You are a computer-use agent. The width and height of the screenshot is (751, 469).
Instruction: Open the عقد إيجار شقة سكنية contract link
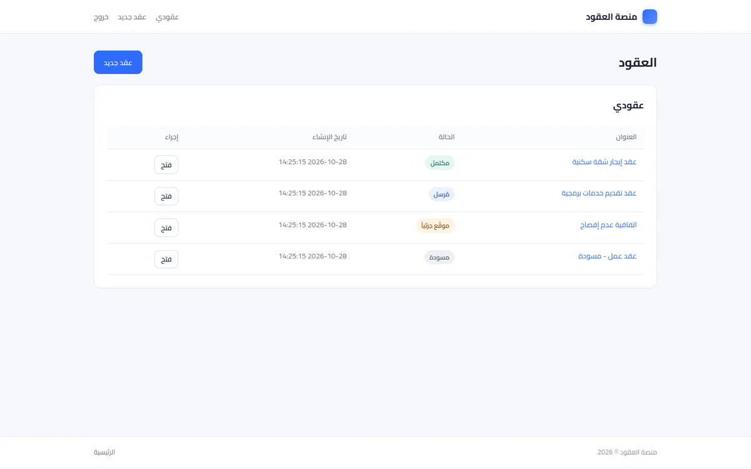pyautogui.click(x=605, y=162)
